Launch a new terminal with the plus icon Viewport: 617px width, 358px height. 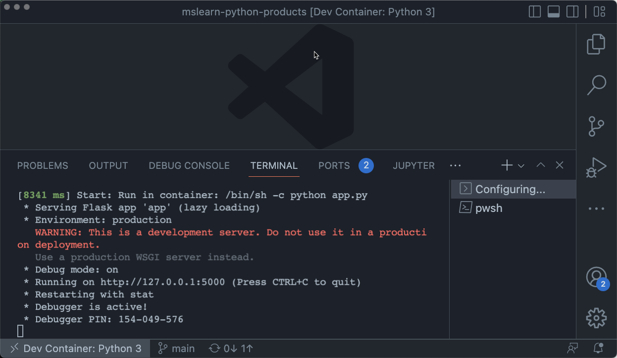pyautogui.click(x=506, y=165)
